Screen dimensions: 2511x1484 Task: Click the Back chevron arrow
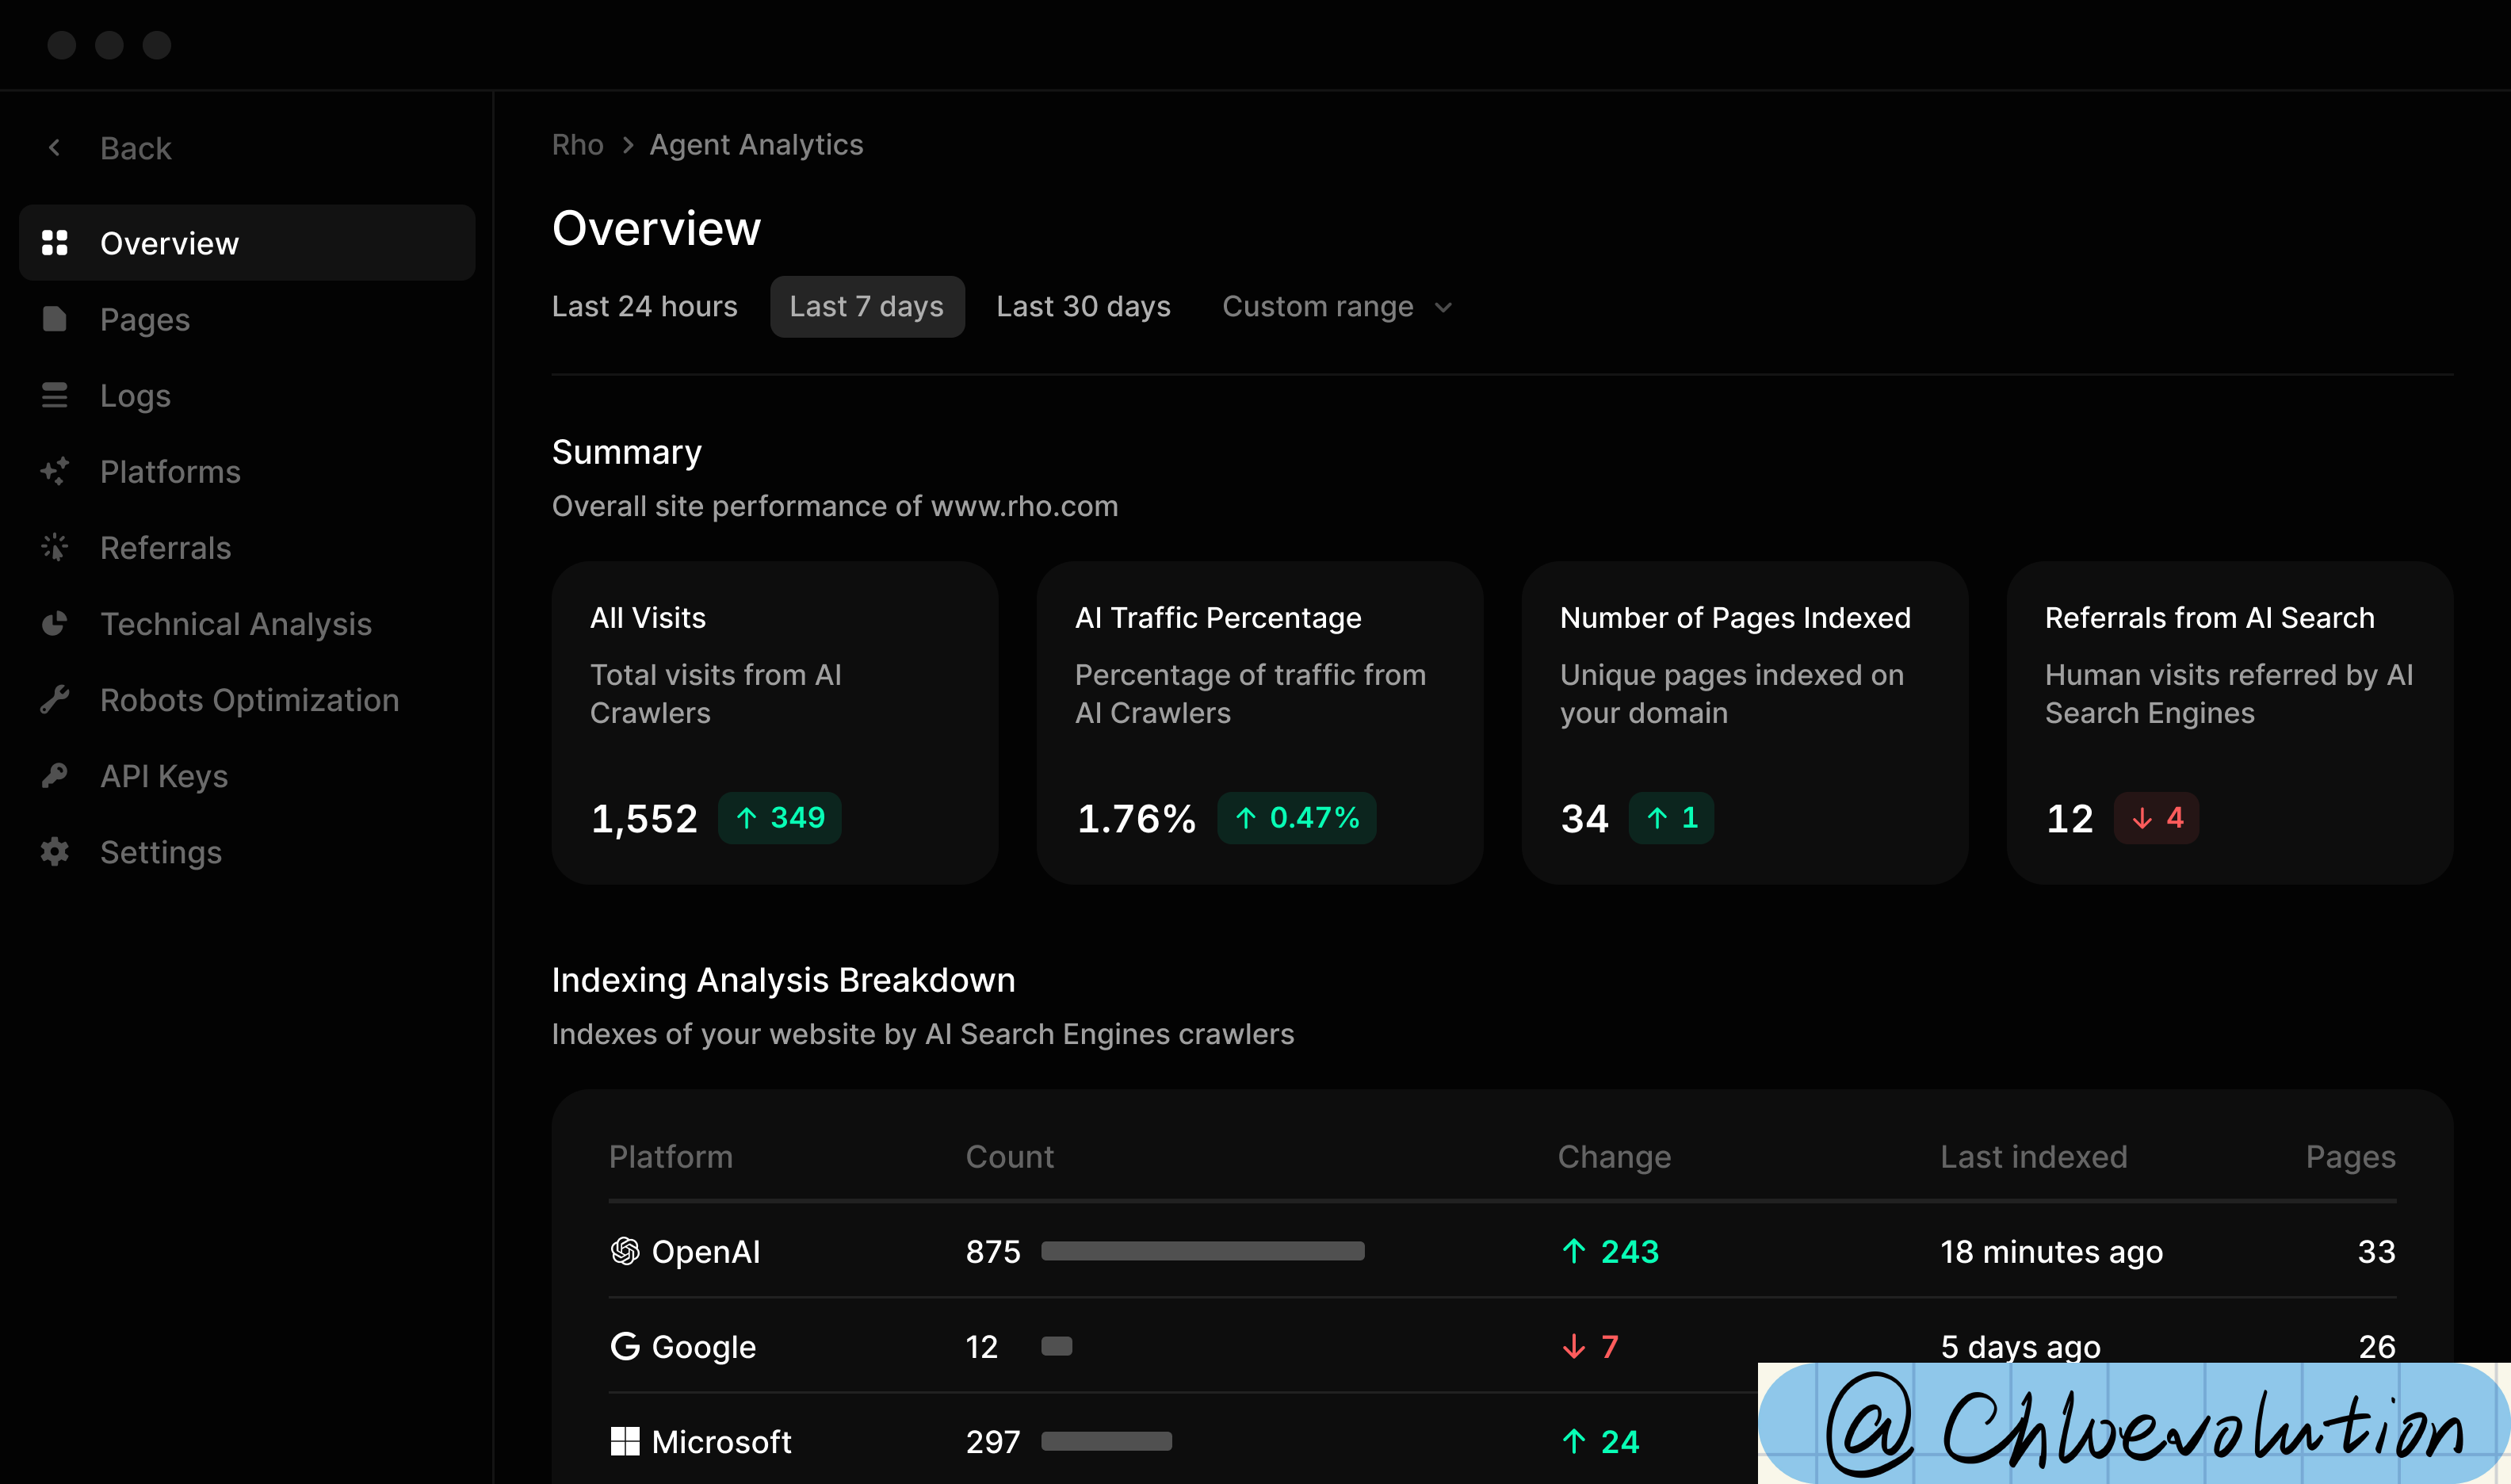(55, 148)
